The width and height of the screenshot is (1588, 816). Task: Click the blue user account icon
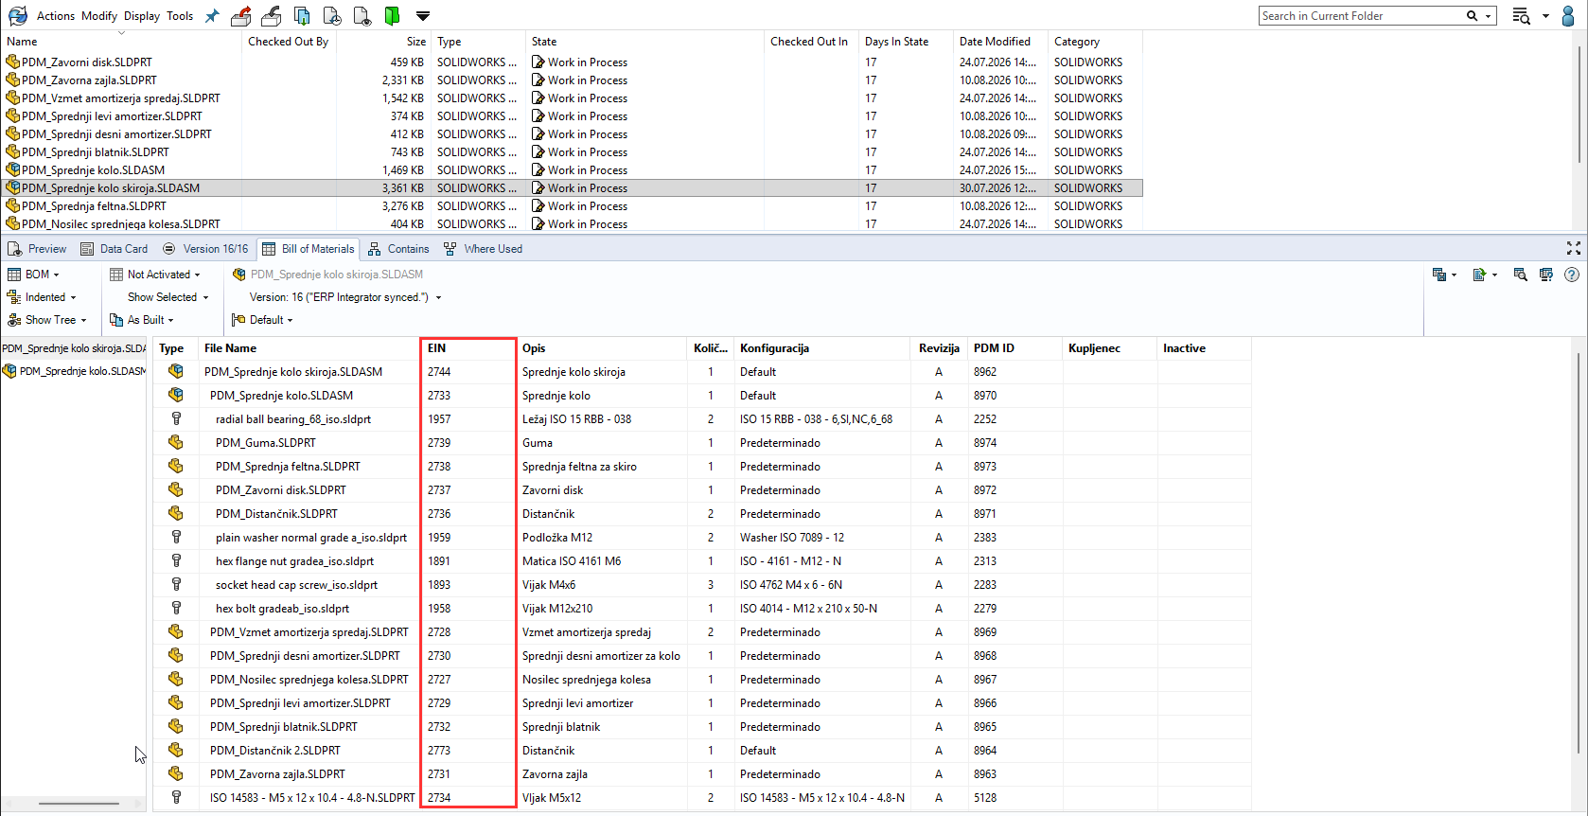point(1568,15)
